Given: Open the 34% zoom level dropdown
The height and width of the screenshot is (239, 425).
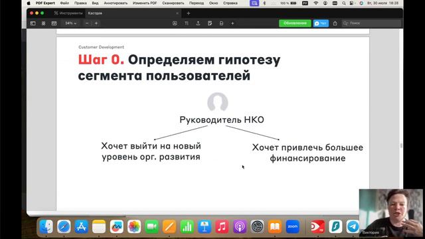Looking at the screenshot, I should tap(70, 23).
